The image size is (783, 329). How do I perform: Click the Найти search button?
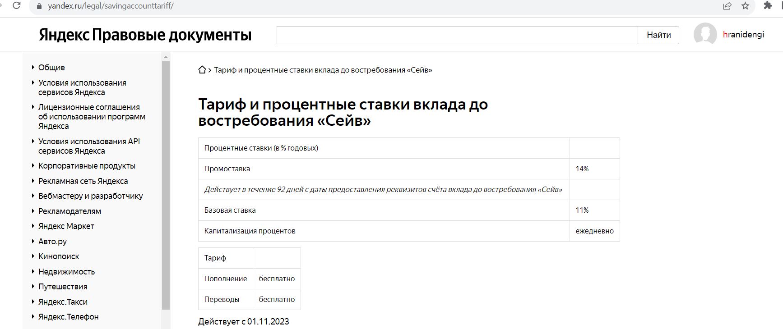click(x=658, y=35)
